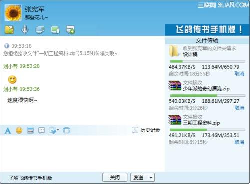Click the 发送 send button
This screenshot has height=184, width=250.
click(139, 178)
